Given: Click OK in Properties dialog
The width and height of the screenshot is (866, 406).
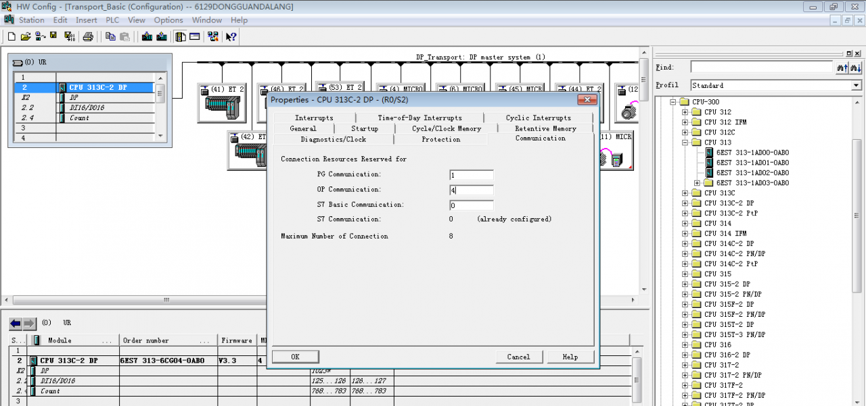Looking at the screenshot, I should [x=295, y=357].
